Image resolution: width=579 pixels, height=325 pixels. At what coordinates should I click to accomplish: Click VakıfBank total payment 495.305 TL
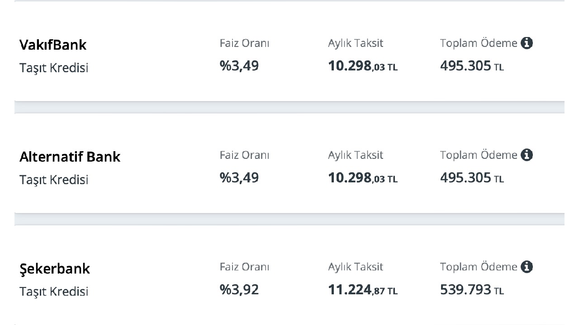tap(472, 66)
